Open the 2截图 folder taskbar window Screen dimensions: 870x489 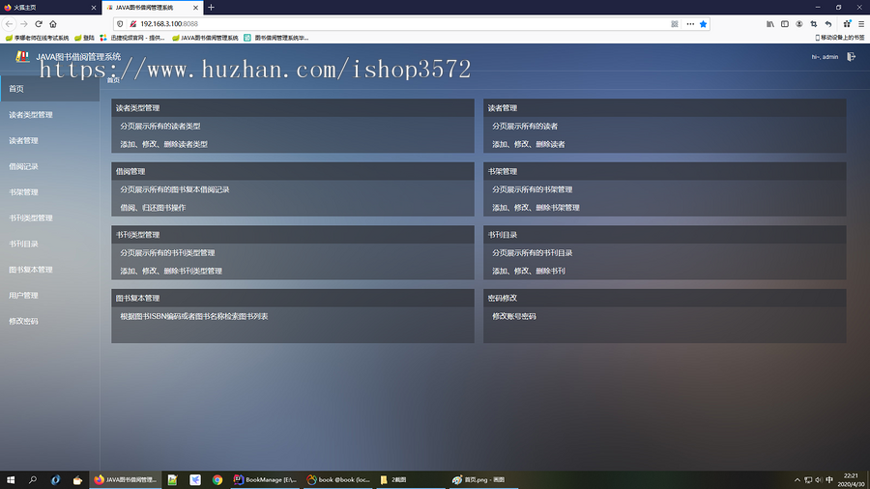(x=411, y=480)
